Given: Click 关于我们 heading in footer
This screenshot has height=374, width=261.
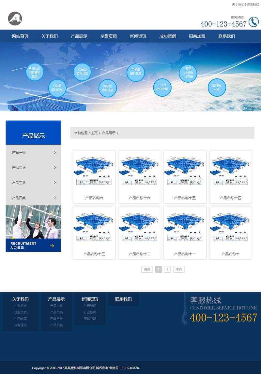Looking at the screenshot, I should click(x=20, y=299).
